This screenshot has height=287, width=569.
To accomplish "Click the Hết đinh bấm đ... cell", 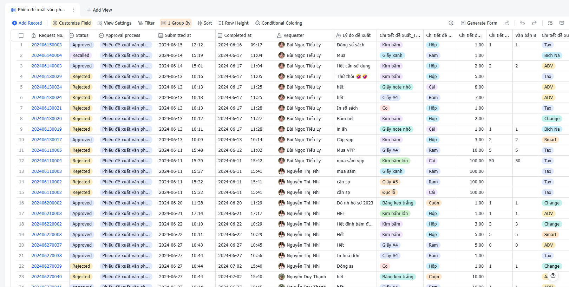I will coord(355,224).
